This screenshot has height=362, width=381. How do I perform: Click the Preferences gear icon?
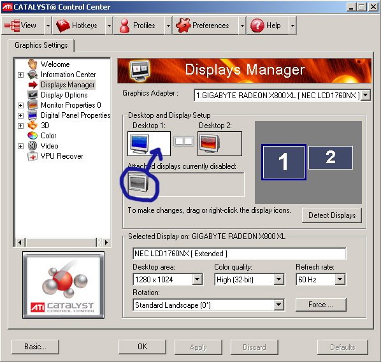point(183,25)
